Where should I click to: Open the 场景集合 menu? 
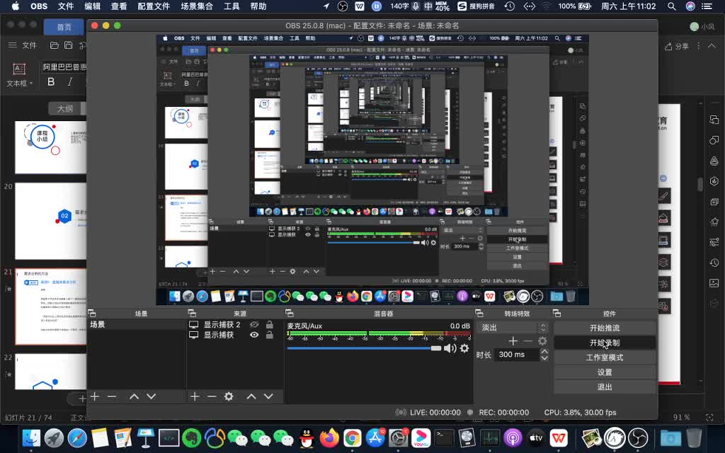[x=197, y=6]
